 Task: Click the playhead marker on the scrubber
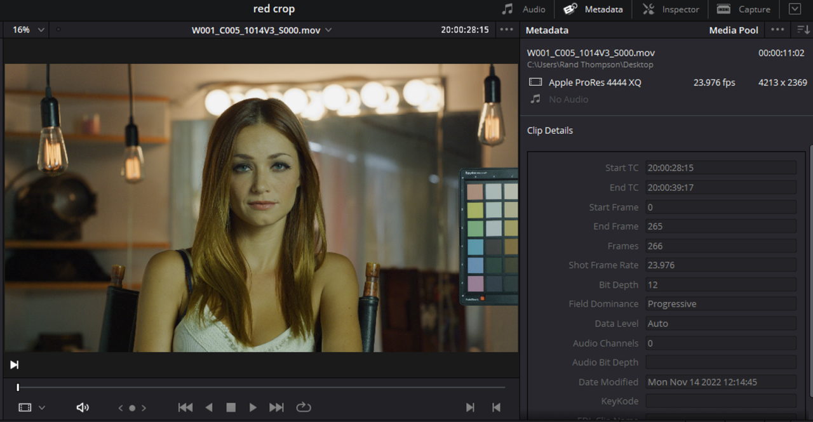point(18,387)
